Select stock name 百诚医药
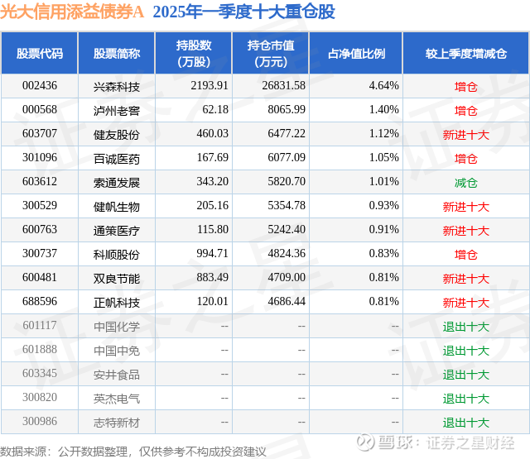The image size is (530, 459). (x=117, y=159)
